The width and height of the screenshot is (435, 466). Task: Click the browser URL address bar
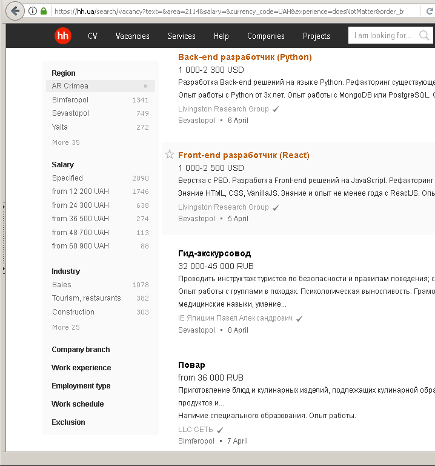click(229, 12)
